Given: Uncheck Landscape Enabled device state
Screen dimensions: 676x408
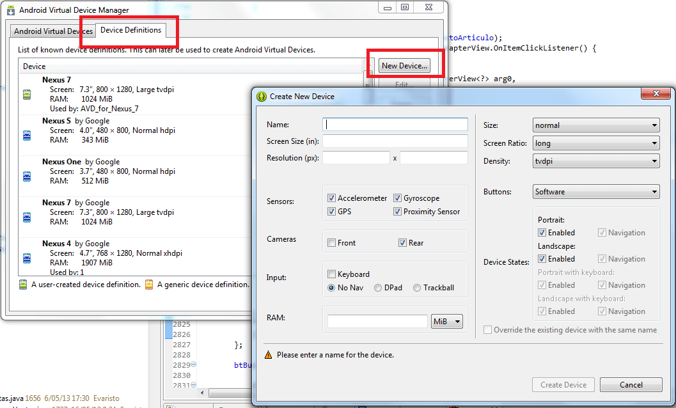Looking at the screenshot, I should click(x=542, y=259).
